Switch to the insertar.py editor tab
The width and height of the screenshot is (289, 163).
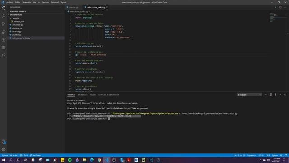(x=73, y=7)
